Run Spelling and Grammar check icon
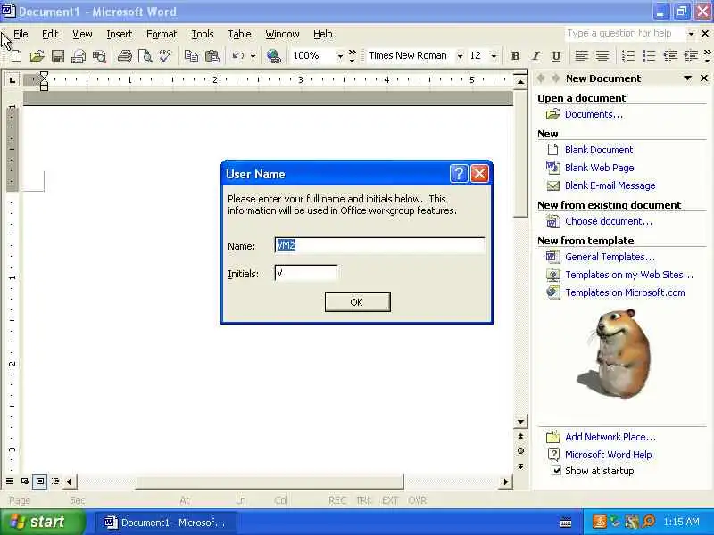This screenshot has width=714, height=535. pyautogui.click(x=165, y=56)
